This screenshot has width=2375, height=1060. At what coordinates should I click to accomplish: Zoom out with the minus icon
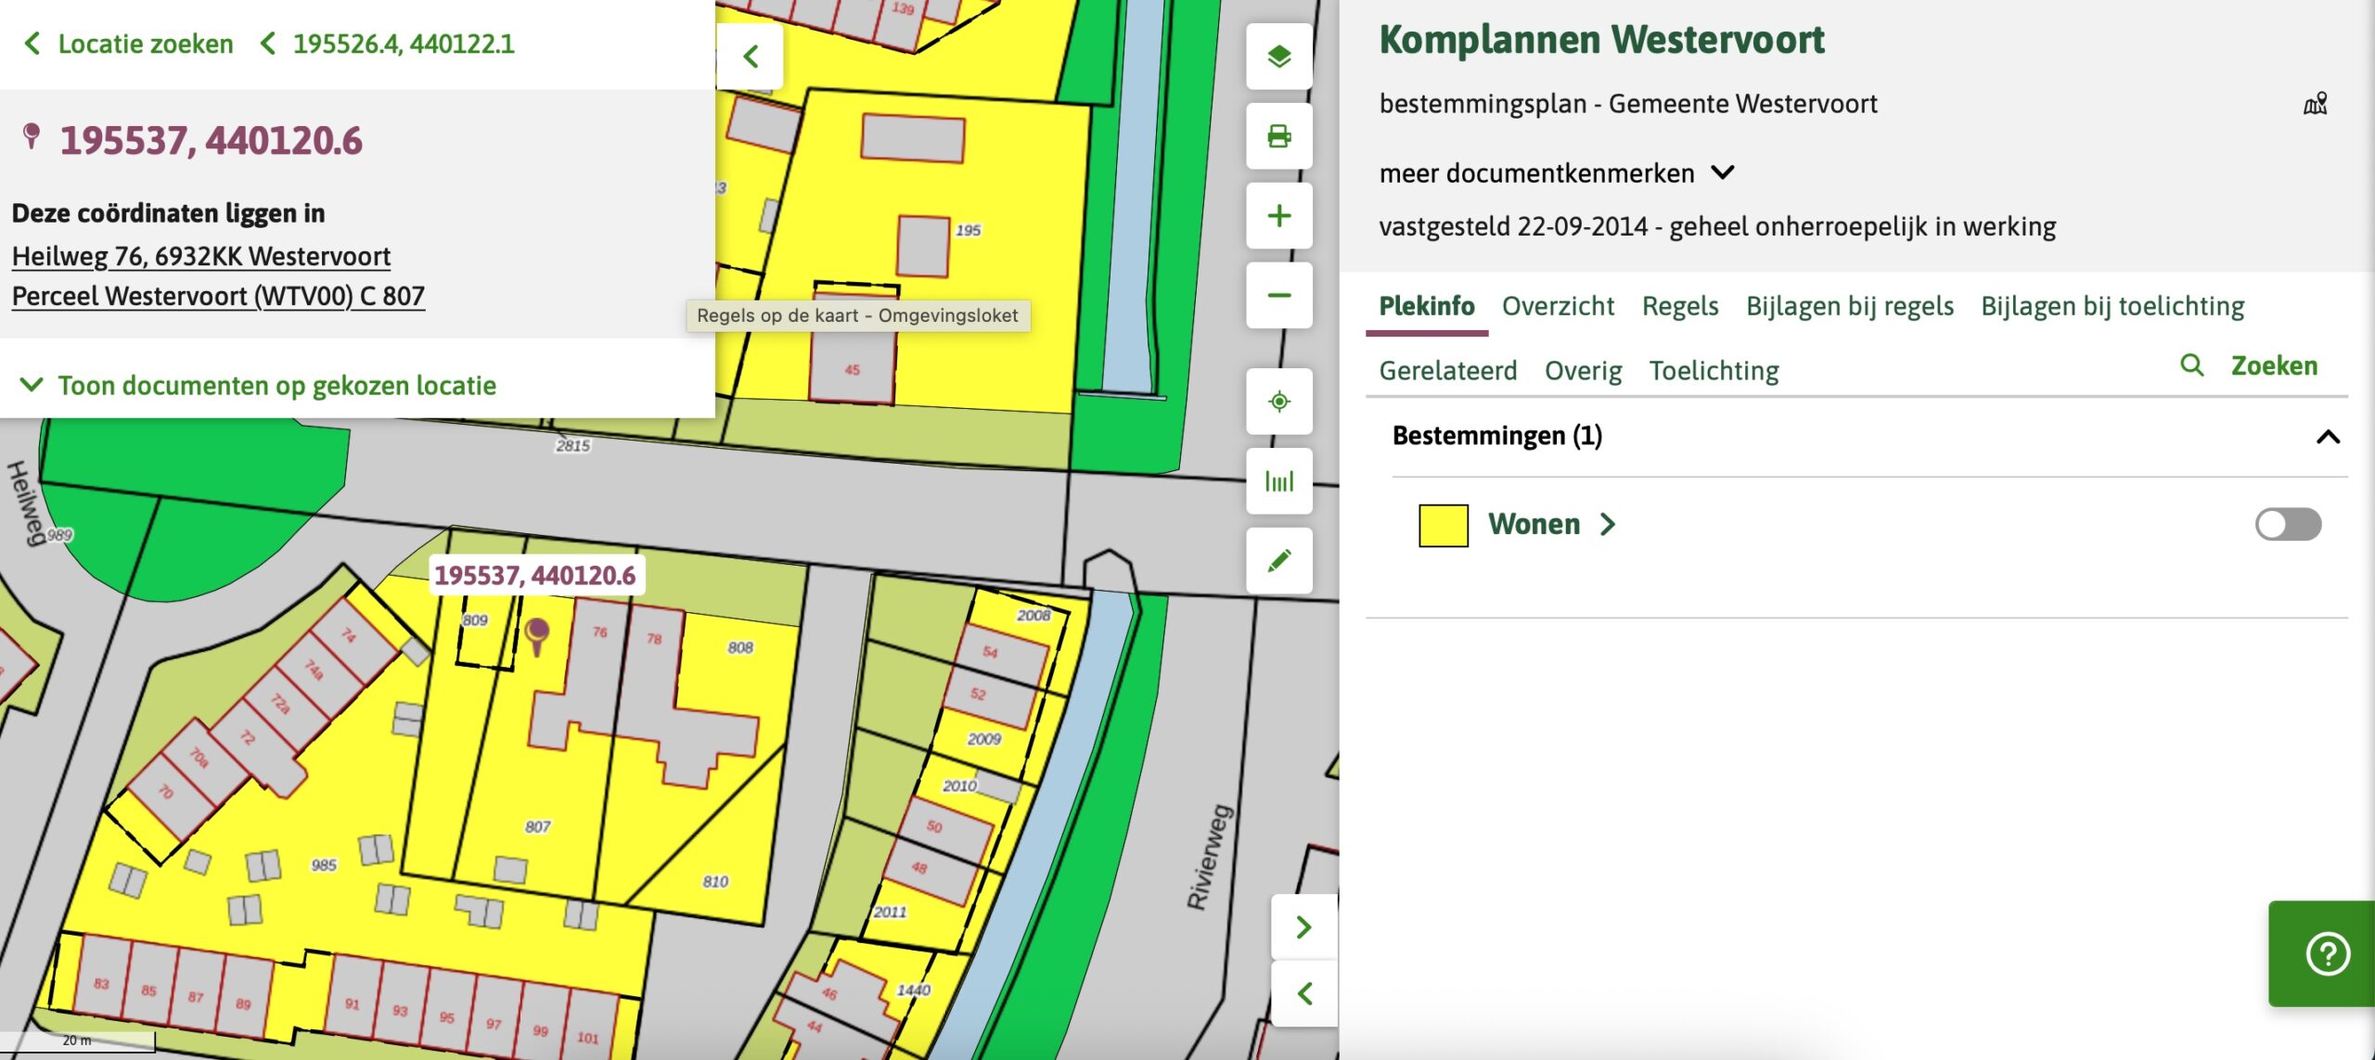click(x=1278, y=296)
